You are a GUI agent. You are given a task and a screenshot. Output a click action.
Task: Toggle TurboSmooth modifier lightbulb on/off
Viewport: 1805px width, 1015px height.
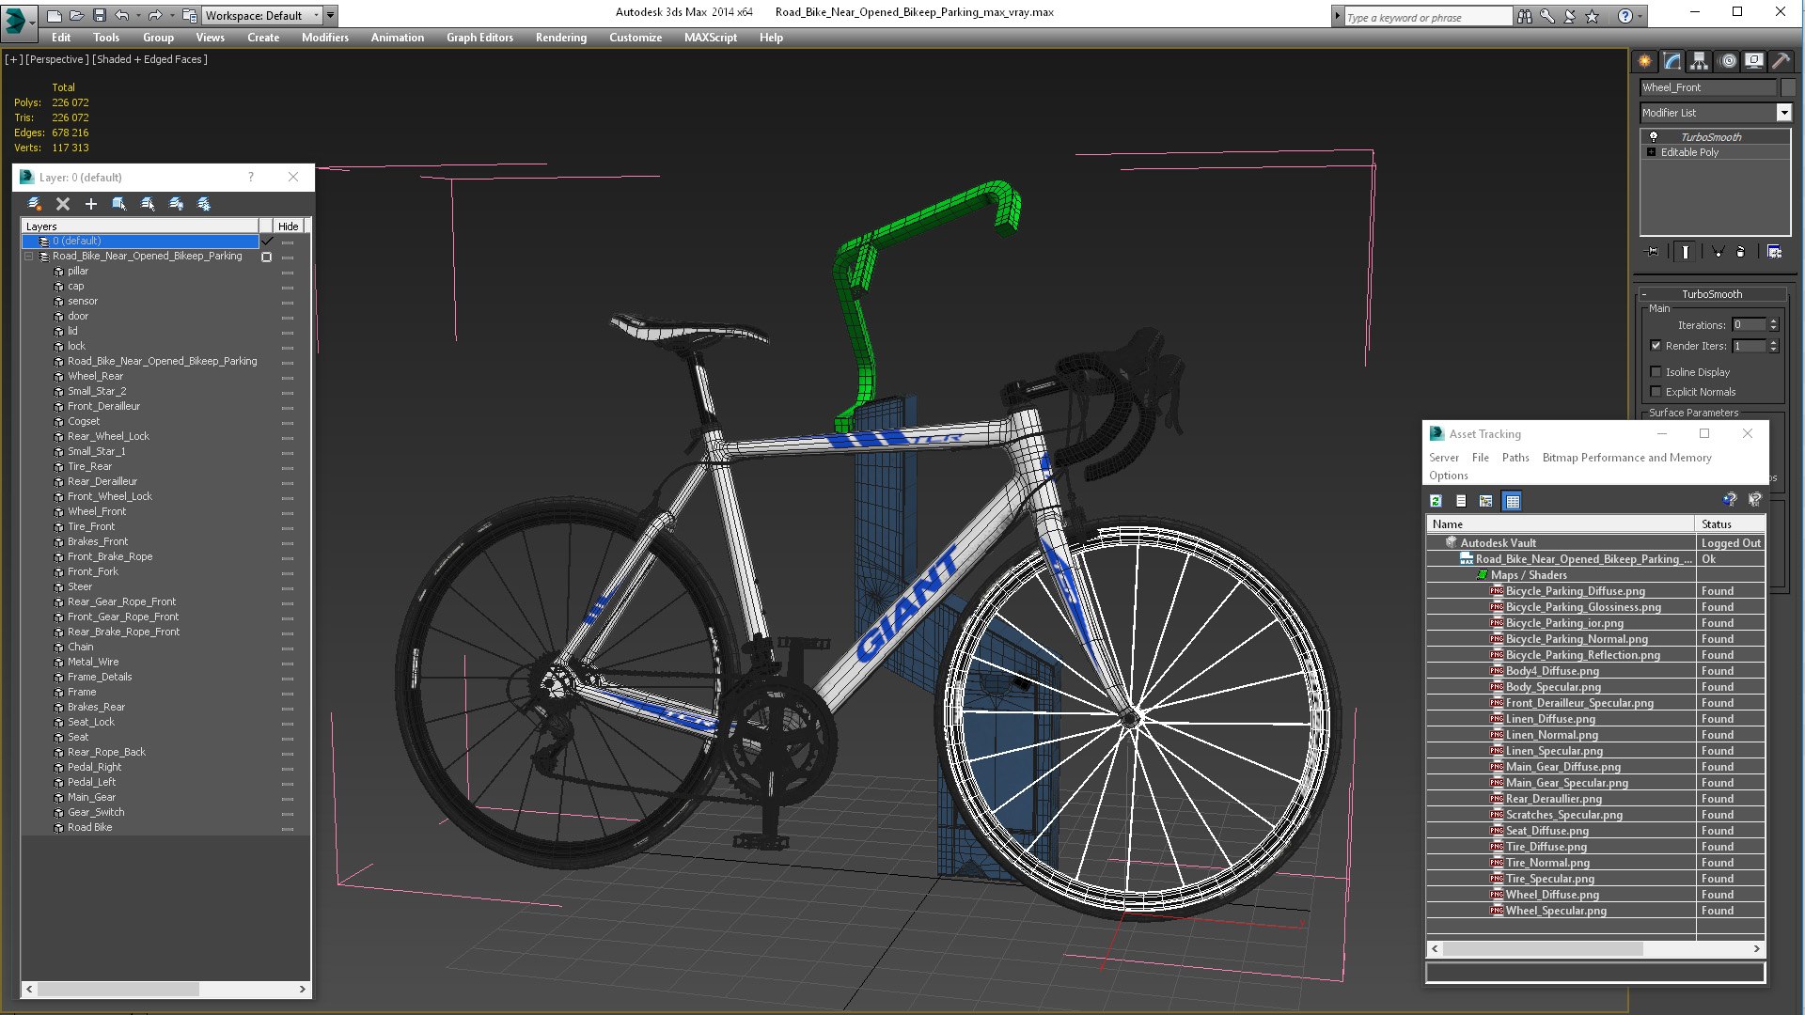click(x=1654, y=137)
